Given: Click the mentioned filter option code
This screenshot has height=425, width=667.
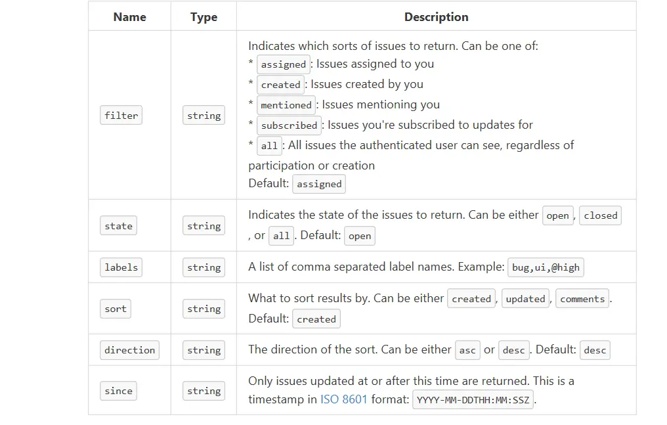Looking at the screenshot, I should [x=286, y=105].
